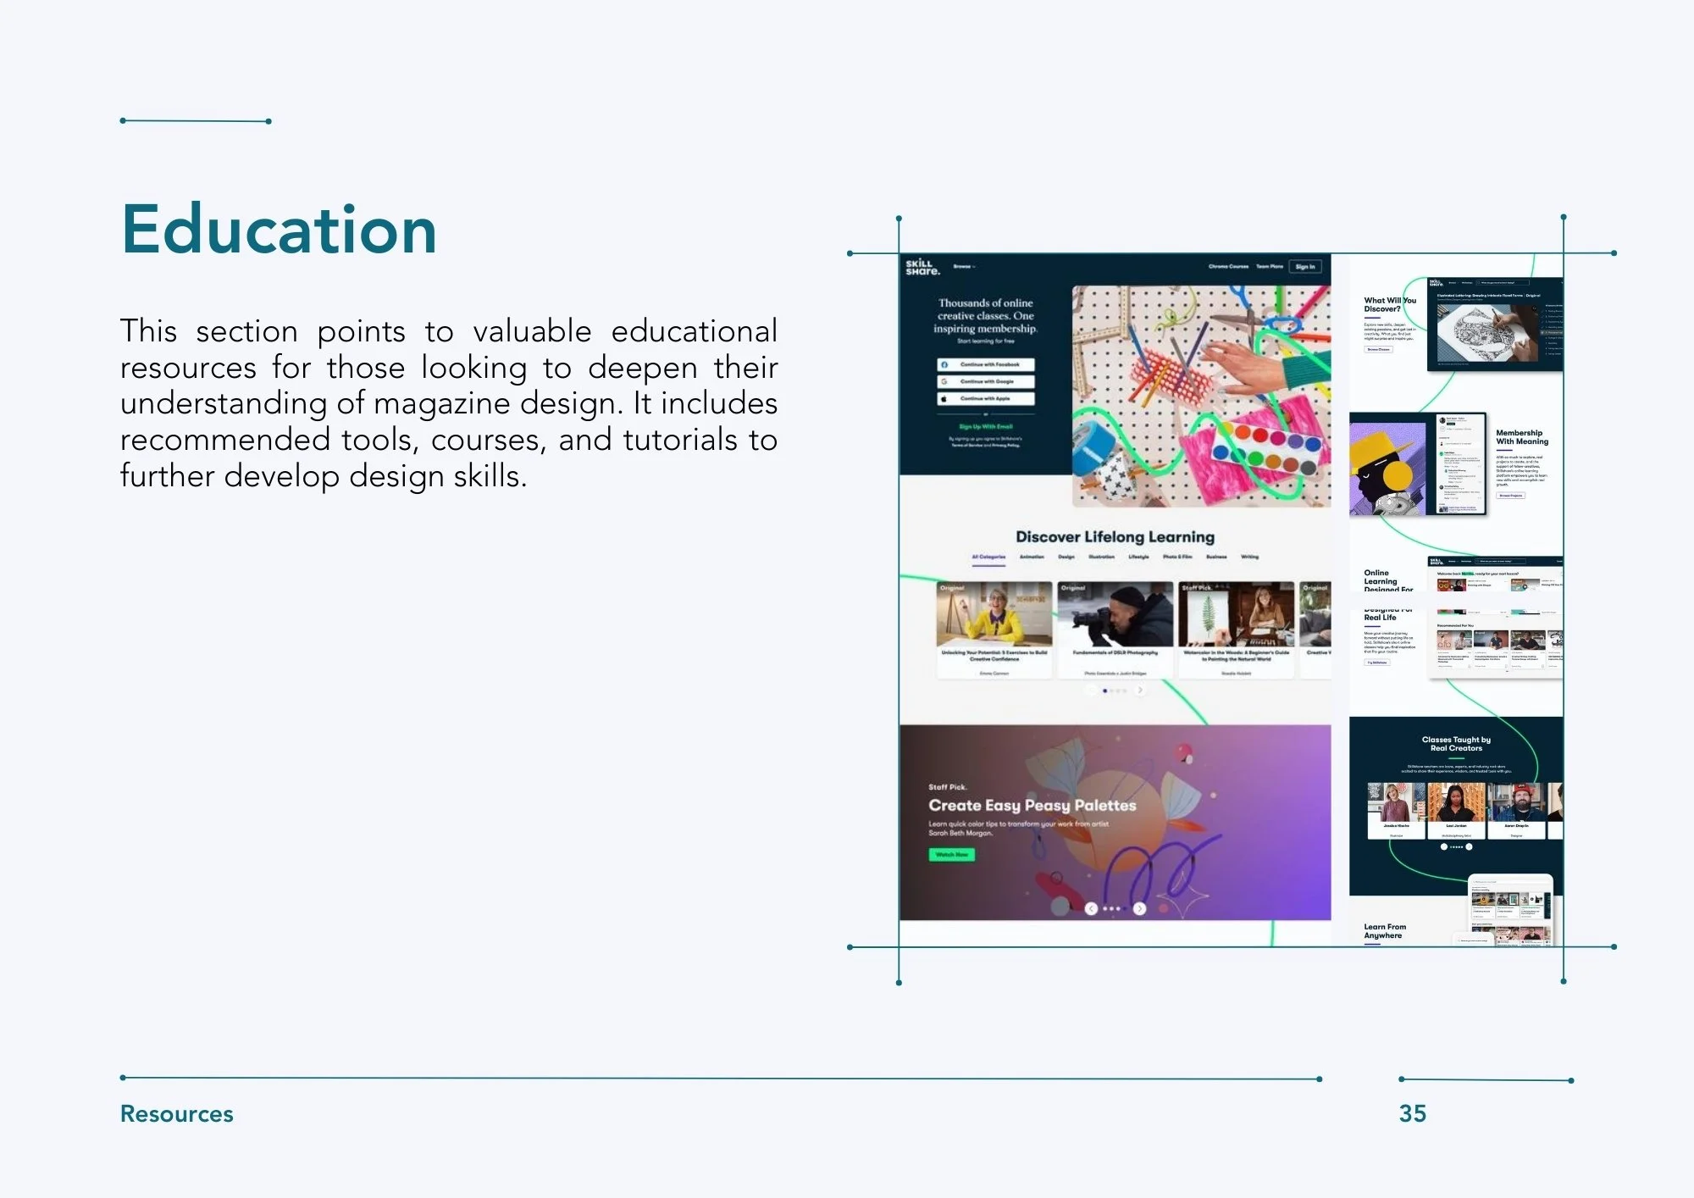This screenshot has width=1694, height=1198.
Task: Click the pegboard craft hero image
Action: coord(1201,397)
